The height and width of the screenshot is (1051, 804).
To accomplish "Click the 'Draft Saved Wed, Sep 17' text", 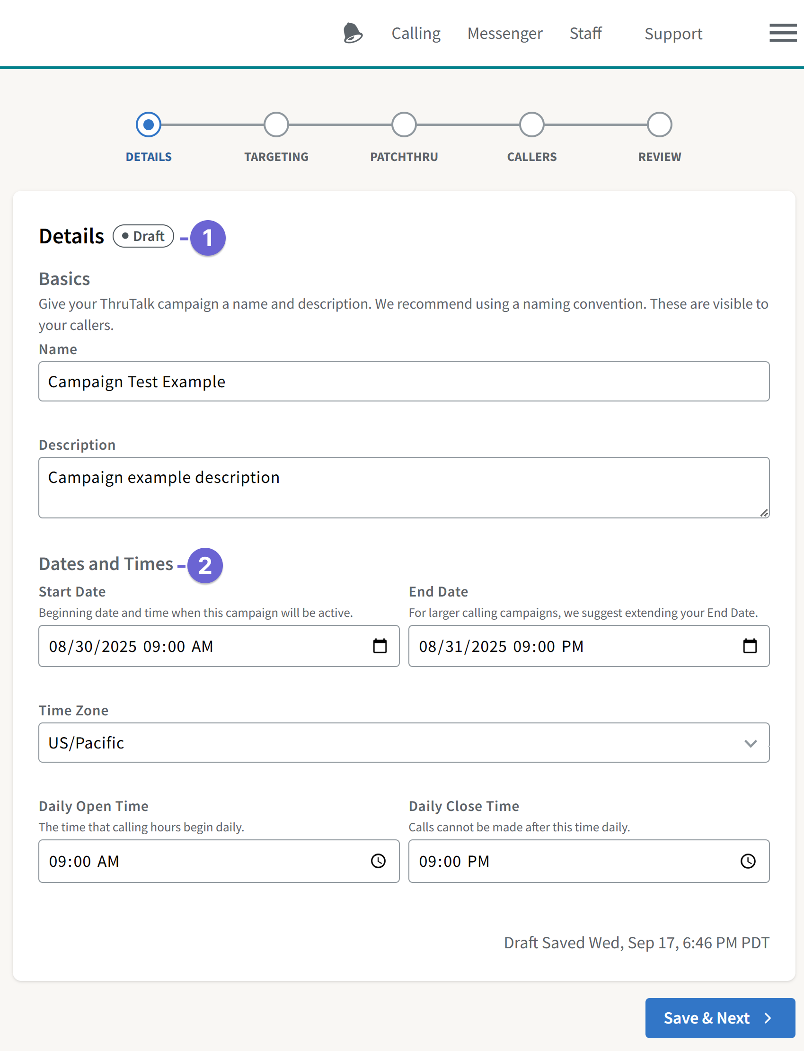I will pyautogui.click(x=636, y=942).
